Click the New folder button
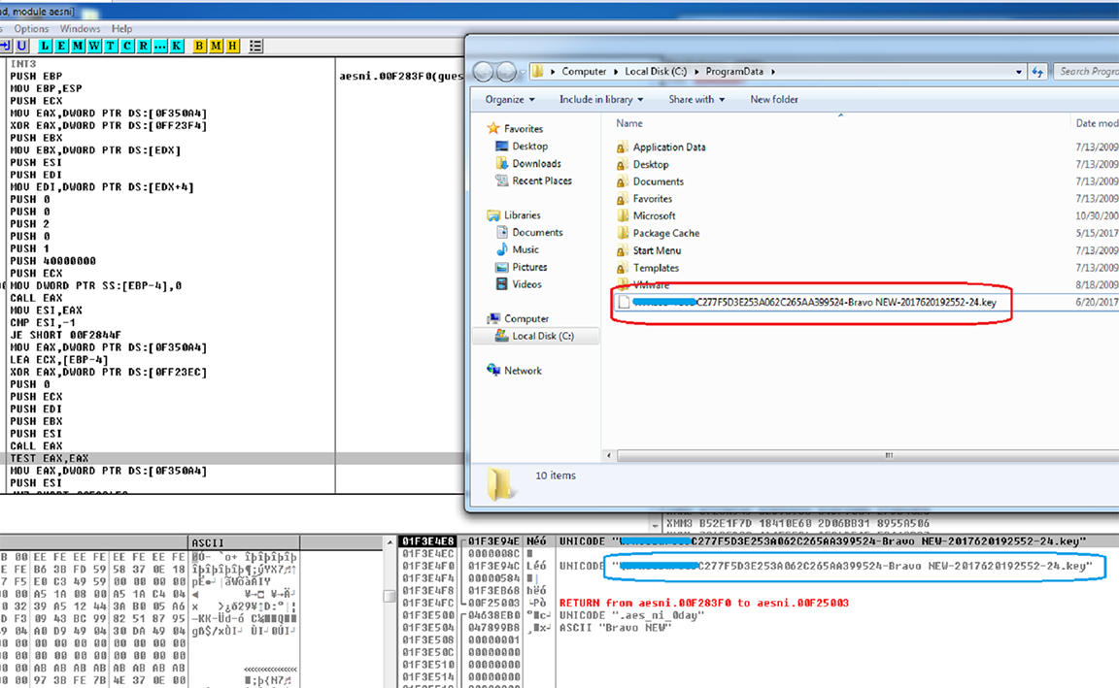 point(773,100)
